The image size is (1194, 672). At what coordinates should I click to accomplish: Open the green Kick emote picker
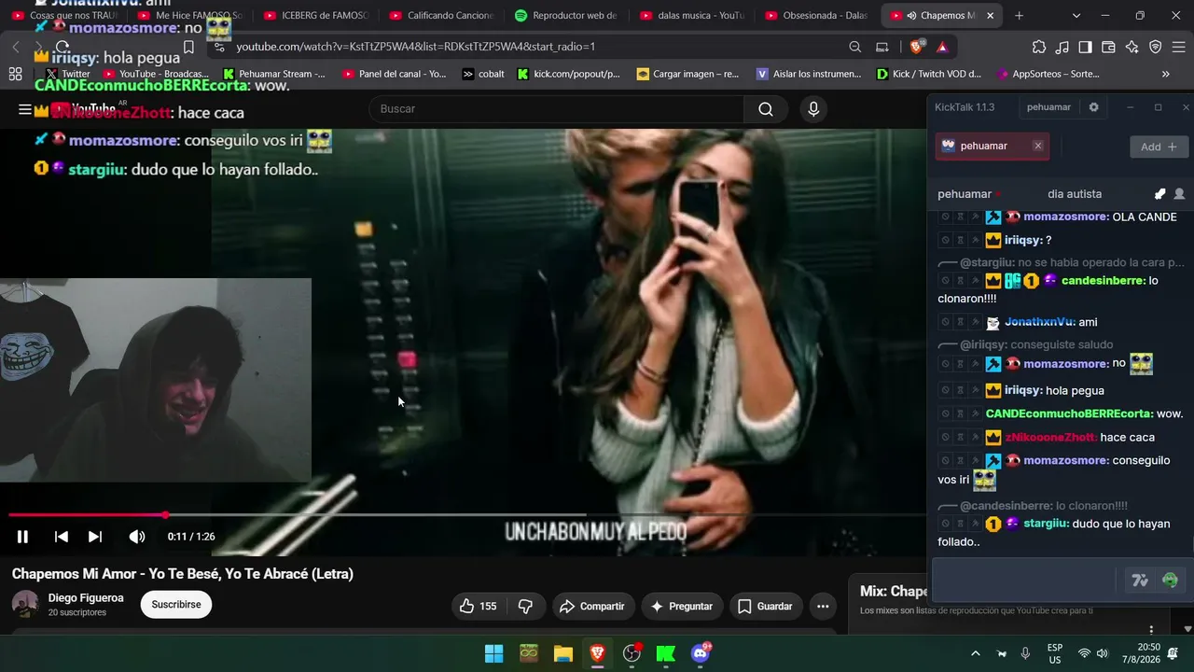click(1170, 581)
